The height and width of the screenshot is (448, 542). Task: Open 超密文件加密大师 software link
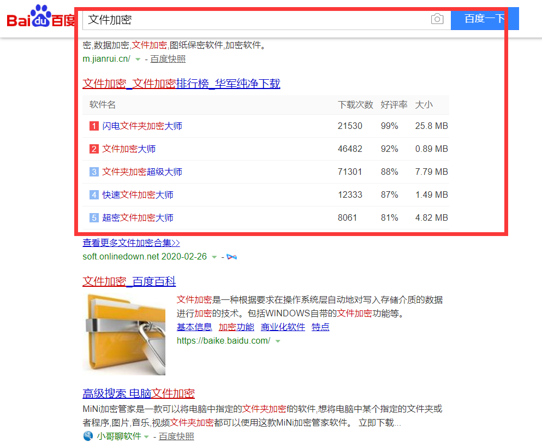coord(138,217)
